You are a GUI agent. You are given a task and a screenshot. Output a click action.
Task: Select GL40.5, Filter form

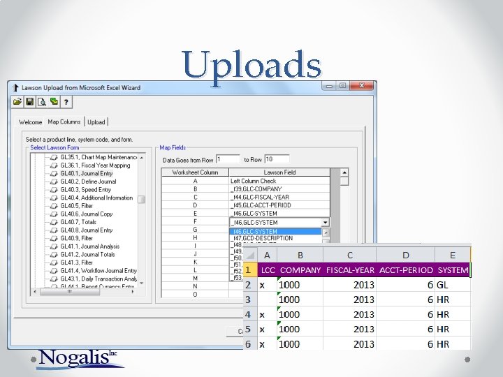pyautogui.click(x=77, y=206)
